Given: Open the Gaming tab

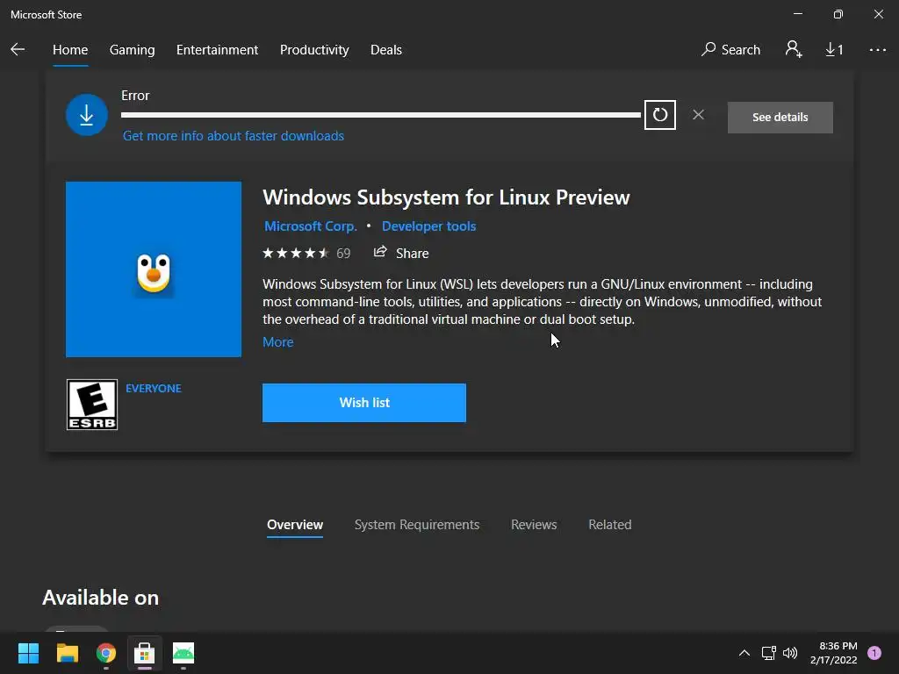Looking at the screenshot, I should (x=132, y=50).
